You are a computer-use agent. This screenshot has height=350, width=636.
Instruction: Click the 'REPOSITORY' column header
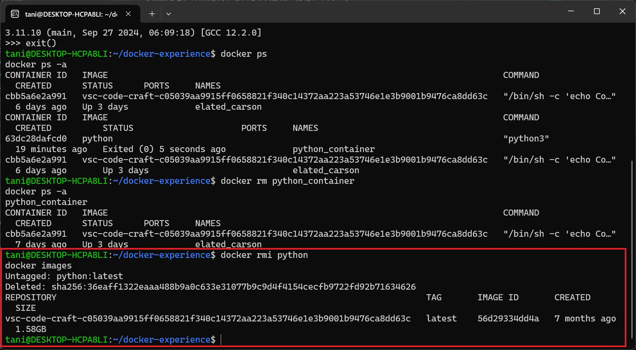[x=31, y=297]
